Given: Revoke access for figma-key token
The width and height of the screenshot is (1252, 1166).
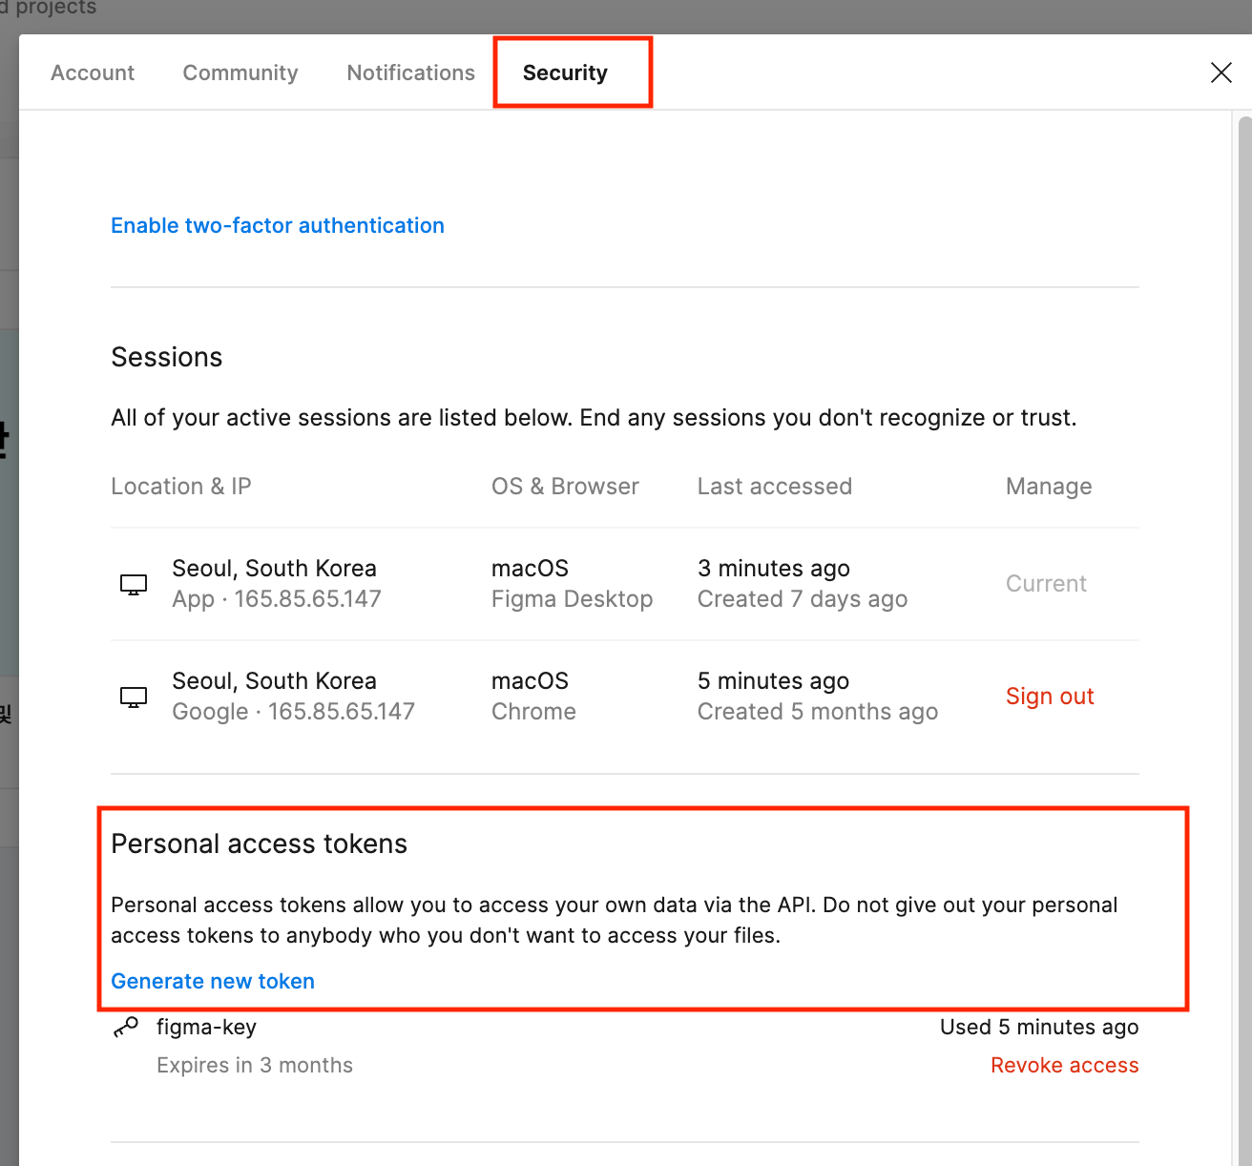Looking at the screenshot, I should click(x=1064, y=1065).
